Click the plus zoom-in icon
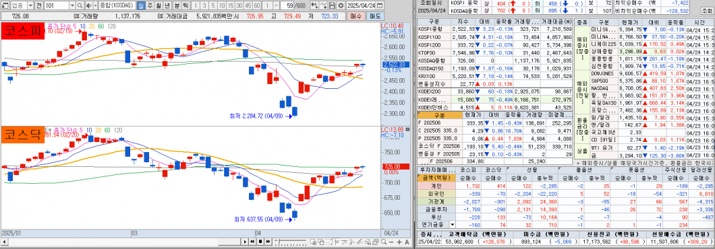This screenshot has height=249, width=715. coord(399,242)
